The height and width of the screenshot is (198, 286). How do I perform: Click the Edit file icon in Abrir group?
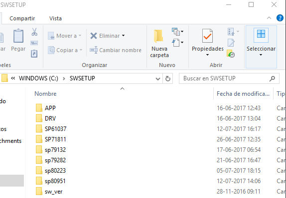coord(231,43)
